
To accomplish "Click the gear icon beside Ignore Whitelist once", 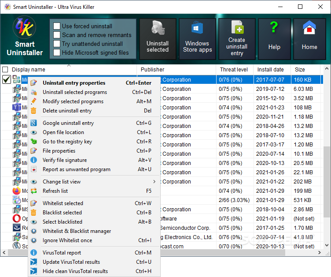I will coord(34,240).
